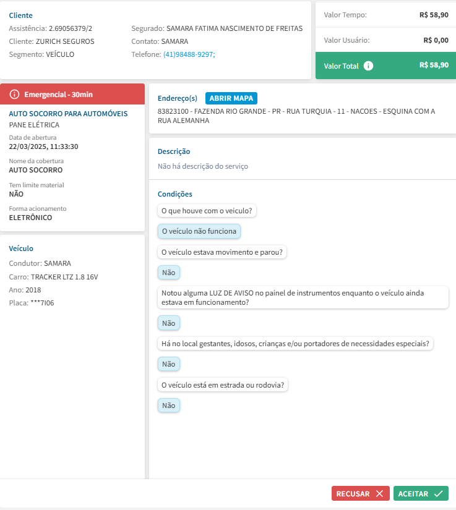Click the Valor Usuário amount R$ 0,00
Viewport: 456px width, 510px height.
click(436, 40)
